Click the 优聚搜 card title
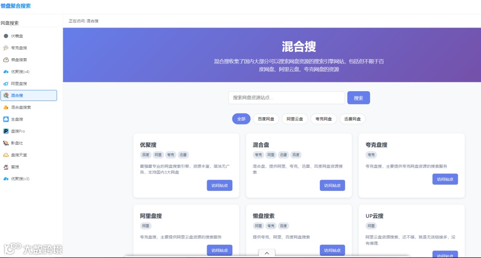This screenshot has height=258, width=481. pos(148,145)
